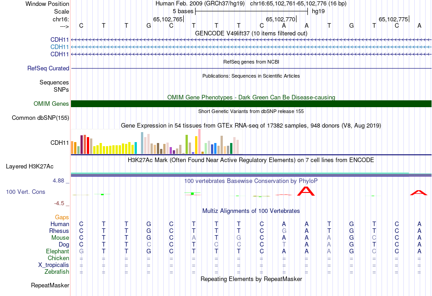The width and height of the screenshot is (432, 296).
Task: Open the Sequences track label
Action: 54,82
